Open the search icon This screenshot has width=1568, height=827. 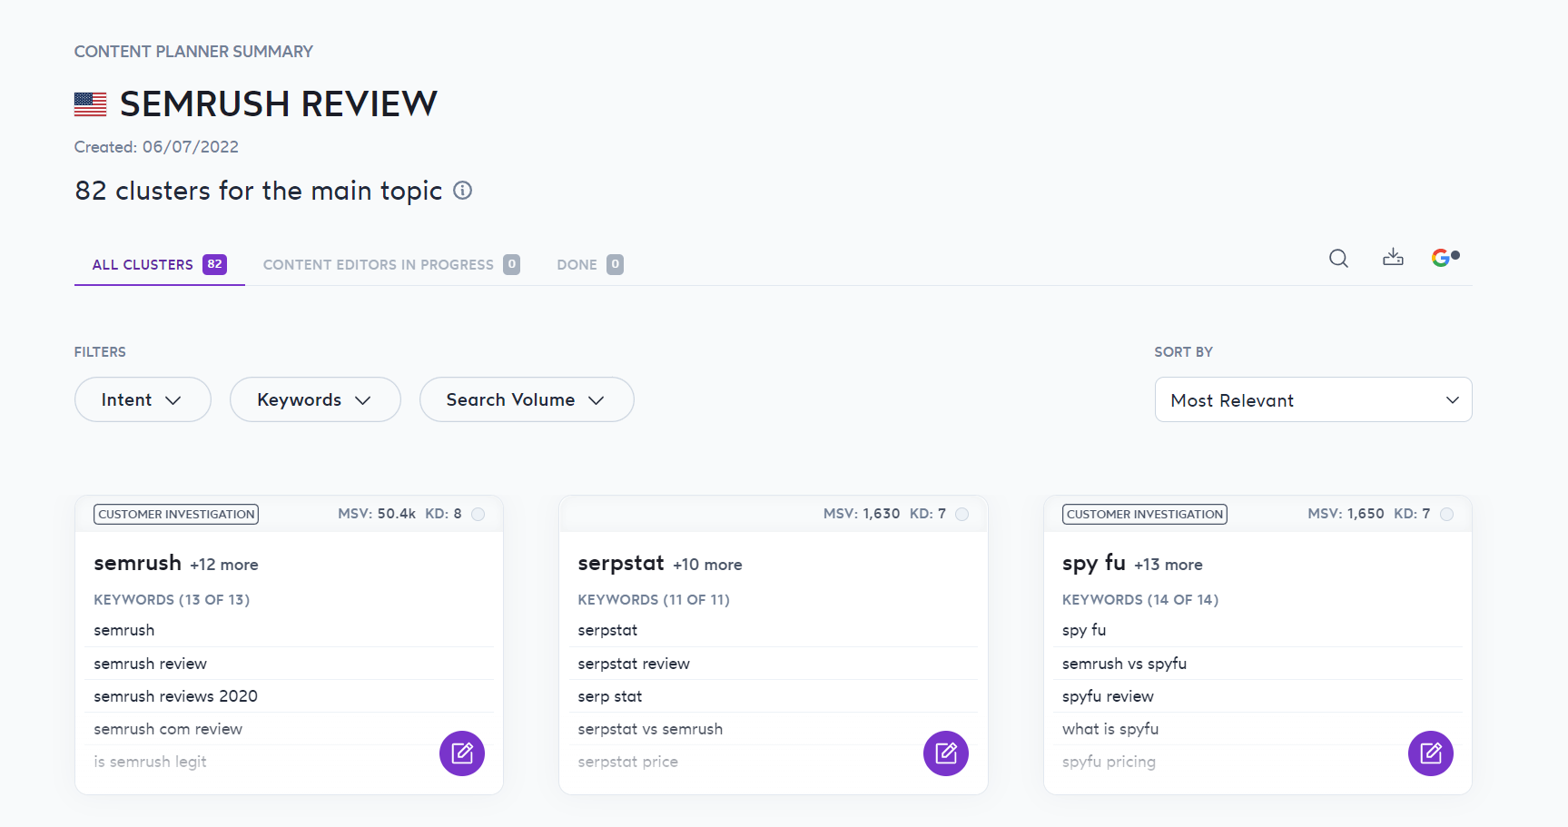pyautogui.click(x=1338, y=258)
